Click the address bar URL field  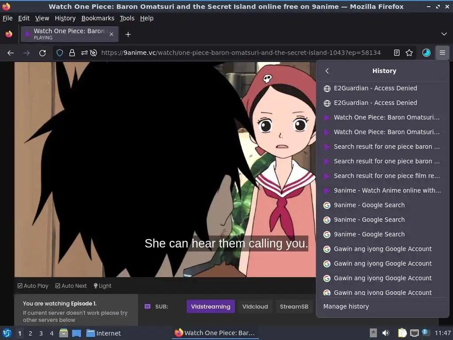(x=241, y=53)
